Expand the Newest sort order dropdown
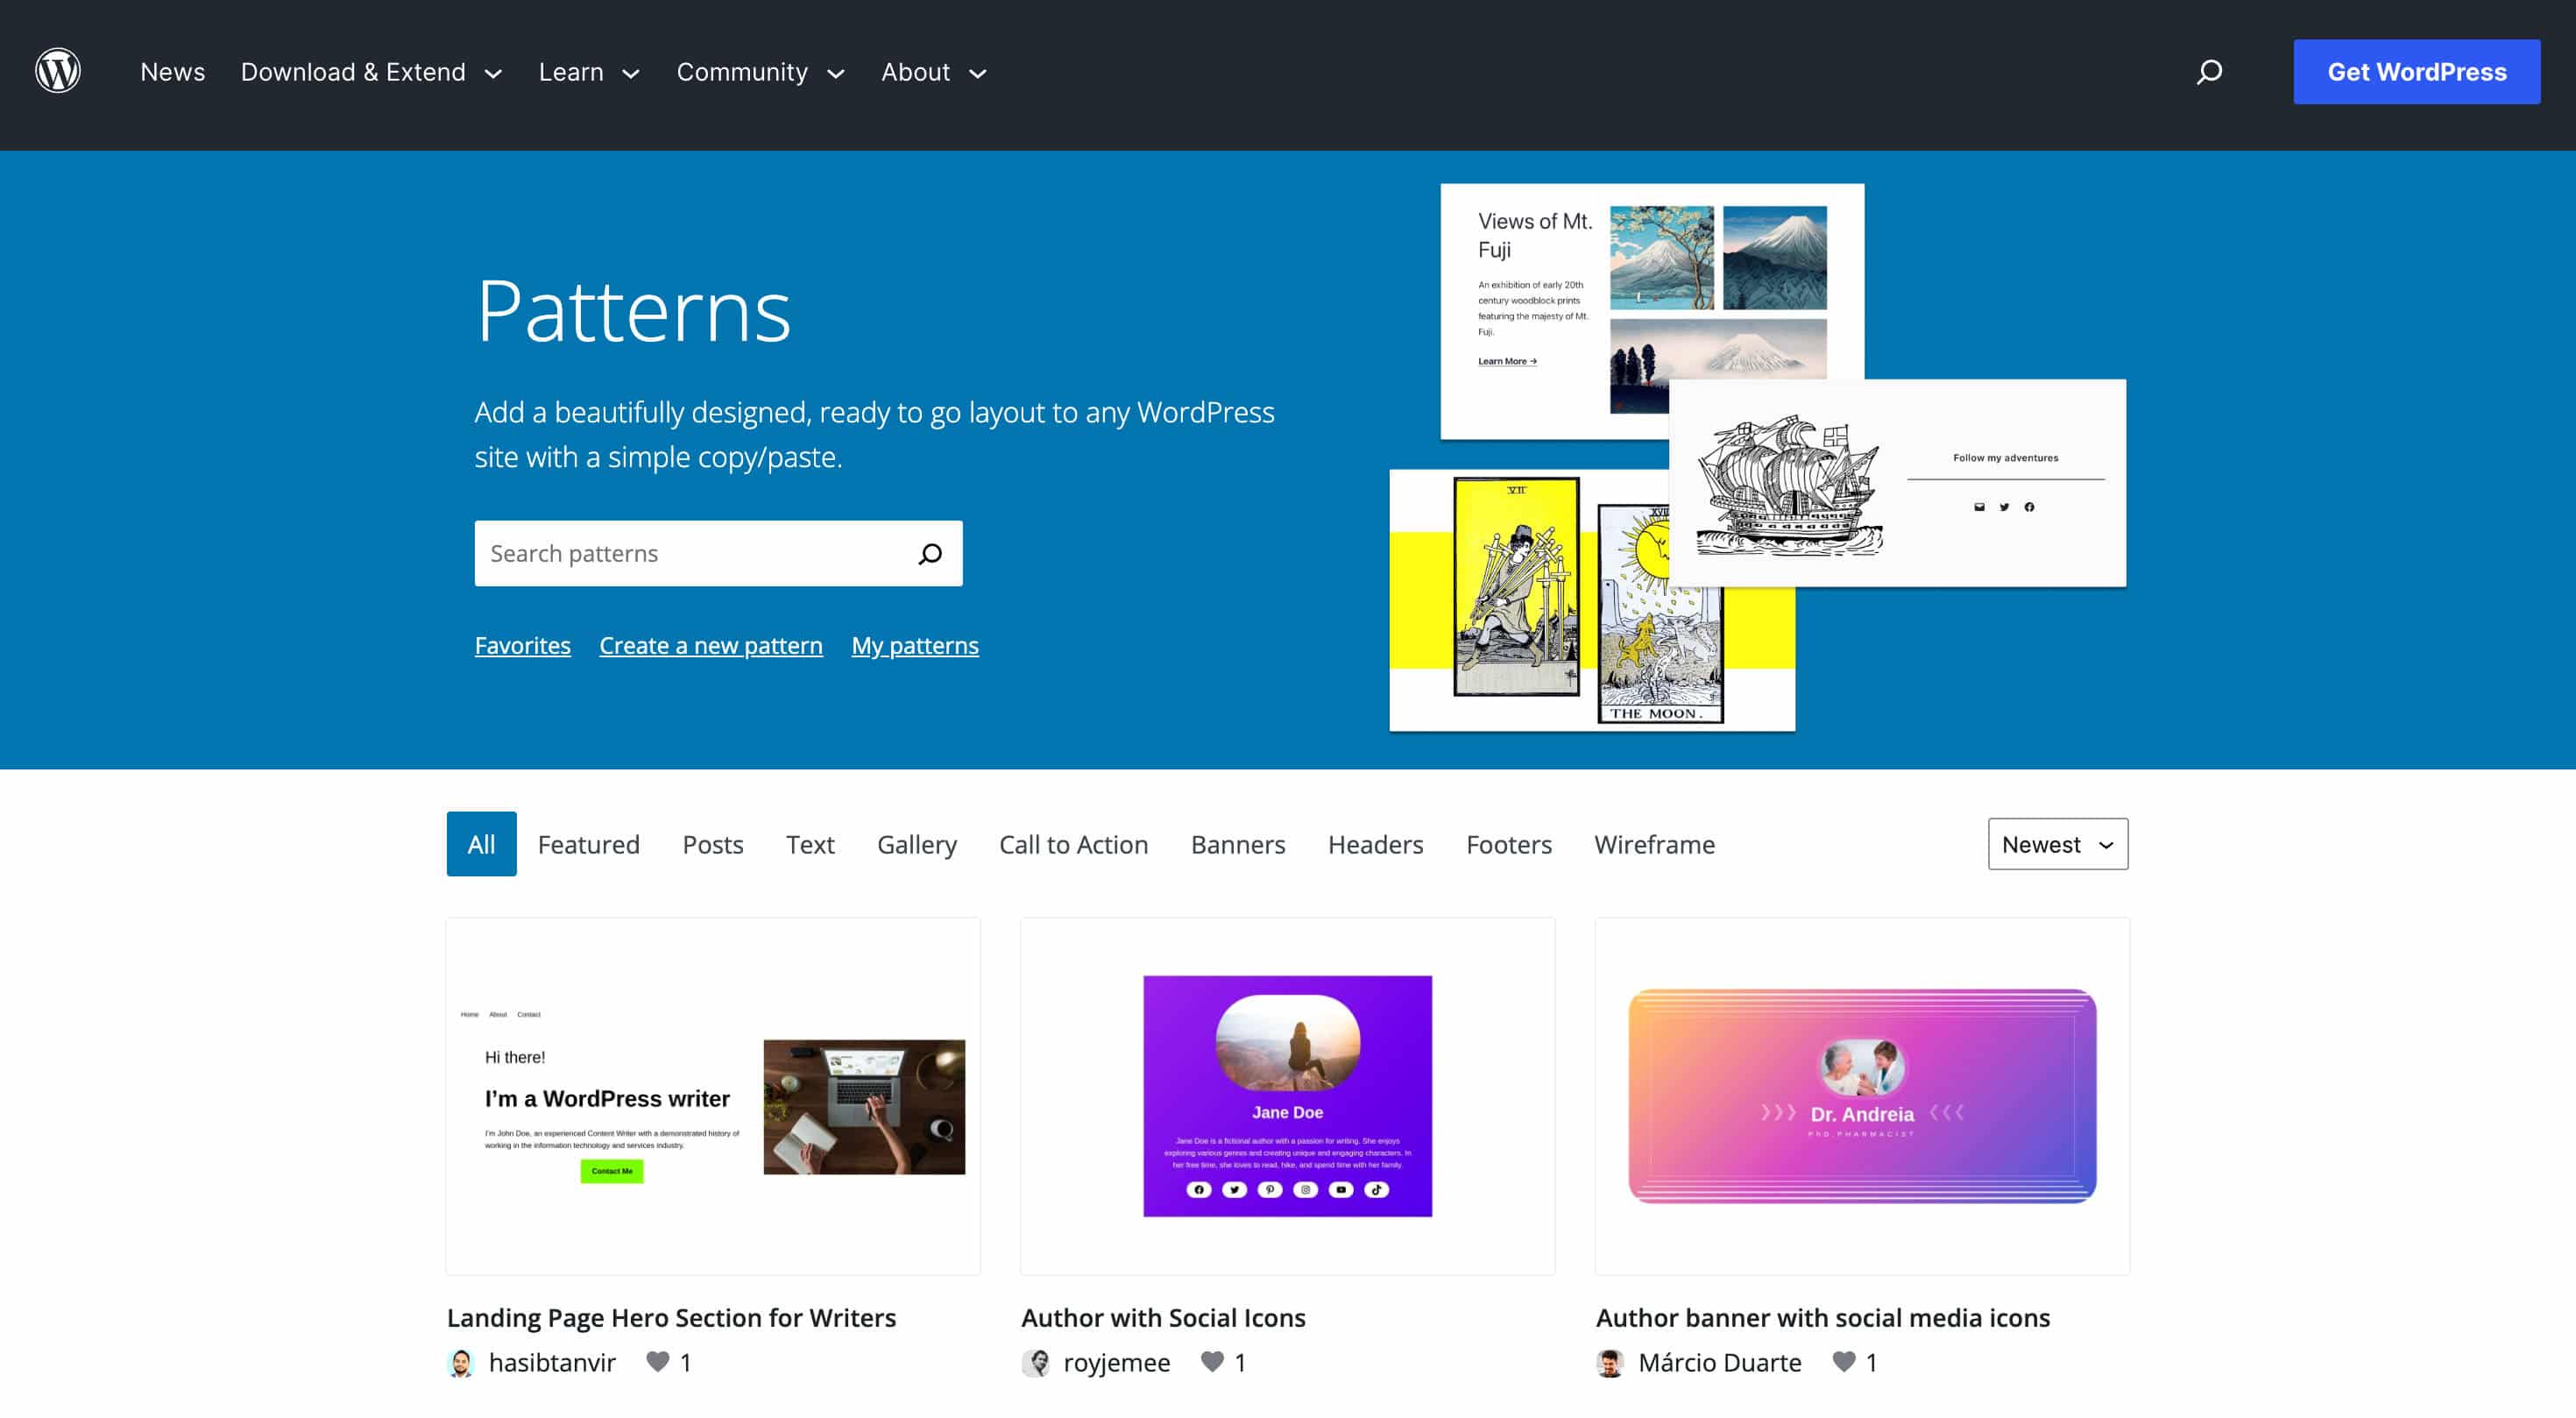Screen dimensions: 2576x1418 click(x=2056, y=843)
